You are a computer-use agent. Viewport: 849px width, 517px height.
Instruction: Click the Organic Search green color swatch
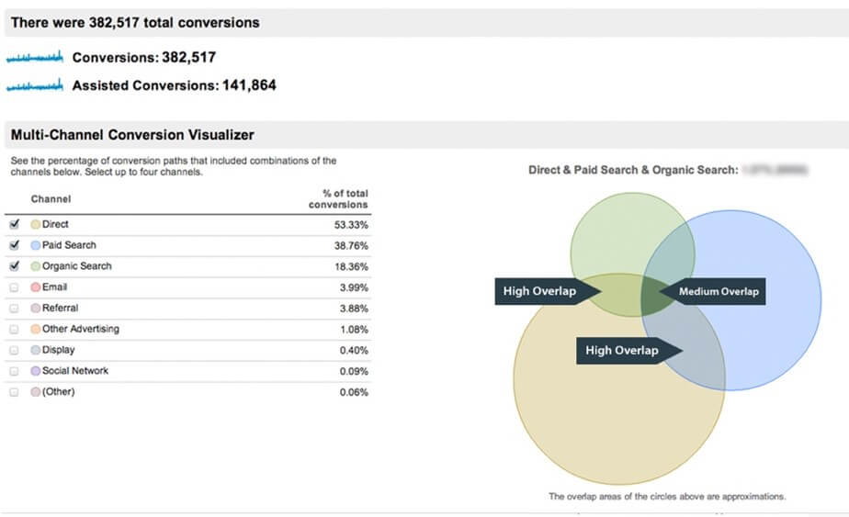(36, 267)
